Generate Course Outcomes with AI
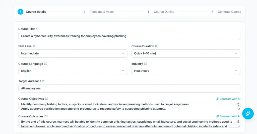 click(228, 116)
